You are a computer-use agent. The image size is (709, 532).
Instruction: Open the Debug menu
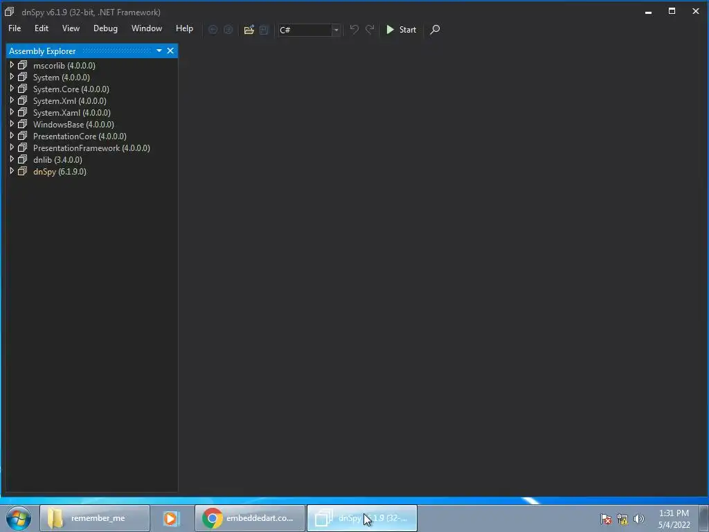click(105, 28)
